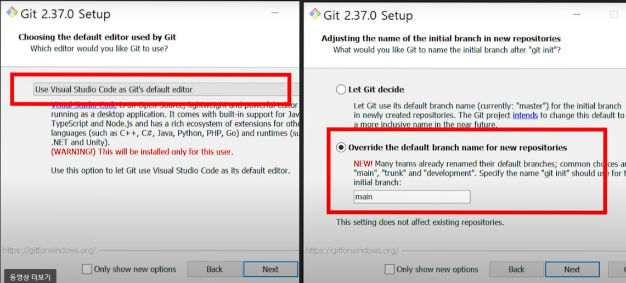Click Back in the initial branch setup window

tap(516, 269)
